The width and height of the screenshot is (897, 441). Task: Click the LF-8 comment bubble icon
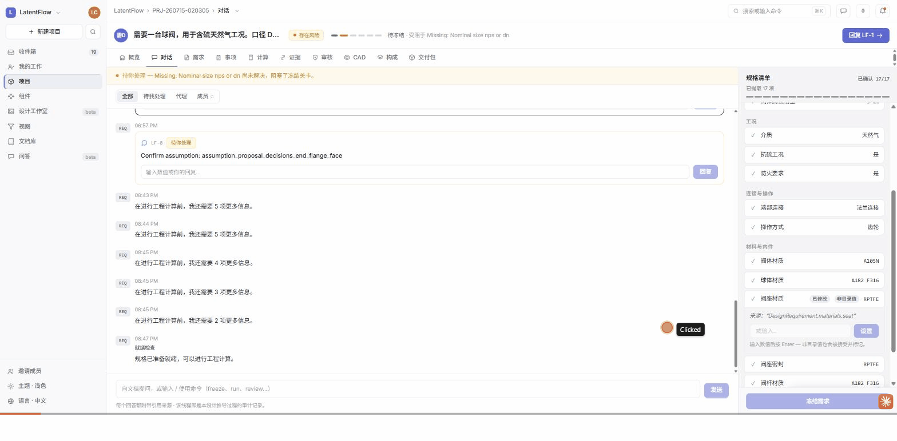tap(144, 143)
